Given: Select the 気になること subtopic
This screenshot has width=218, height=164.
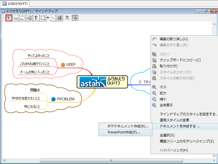Looking at the screenshot, I should coord(32,106).
